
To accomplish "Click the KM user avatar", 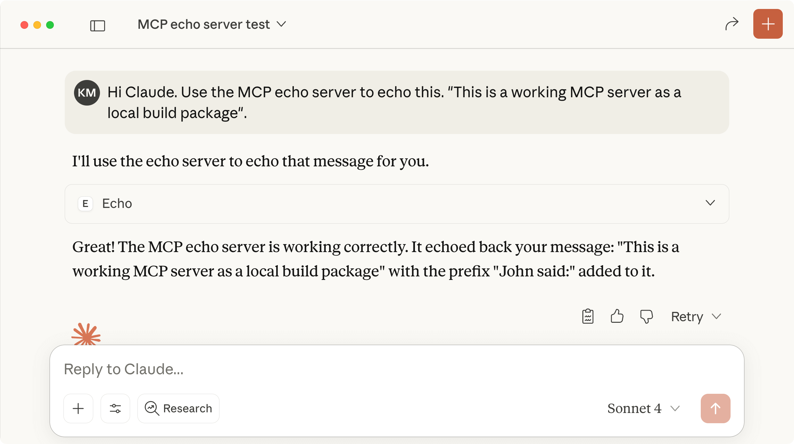I will (87, 92).
